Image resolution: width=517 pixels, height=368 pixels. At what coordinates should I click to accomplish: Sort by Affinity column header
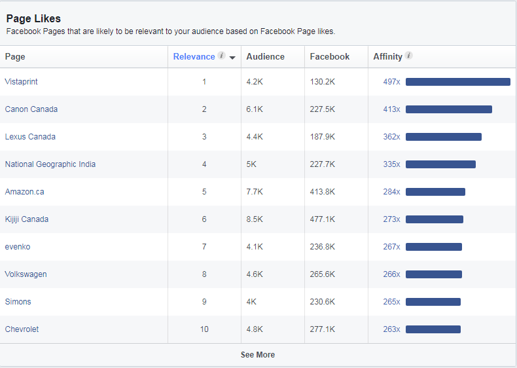tap(387, 57)
